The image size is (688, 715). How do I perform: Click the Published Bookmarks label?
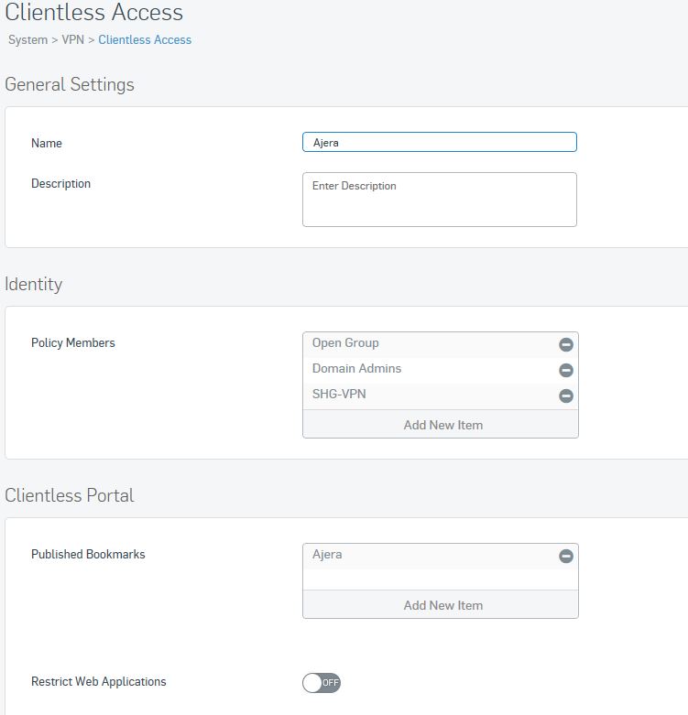[88, 554]
